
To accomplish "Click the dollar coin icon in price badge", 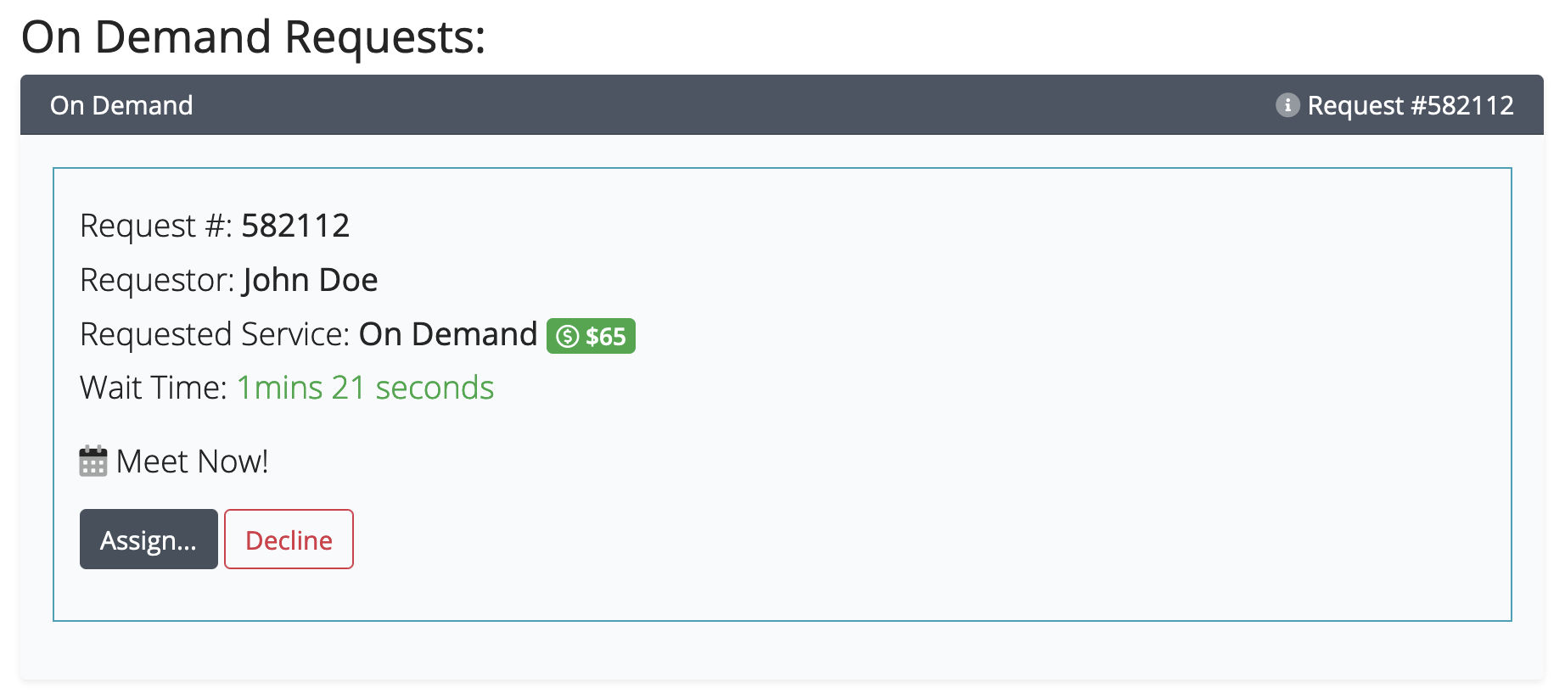I will coord(567,337).
